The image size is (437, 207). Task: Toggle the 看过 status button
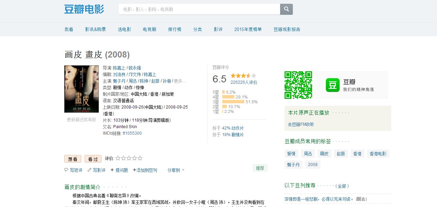tap(93, 158)
